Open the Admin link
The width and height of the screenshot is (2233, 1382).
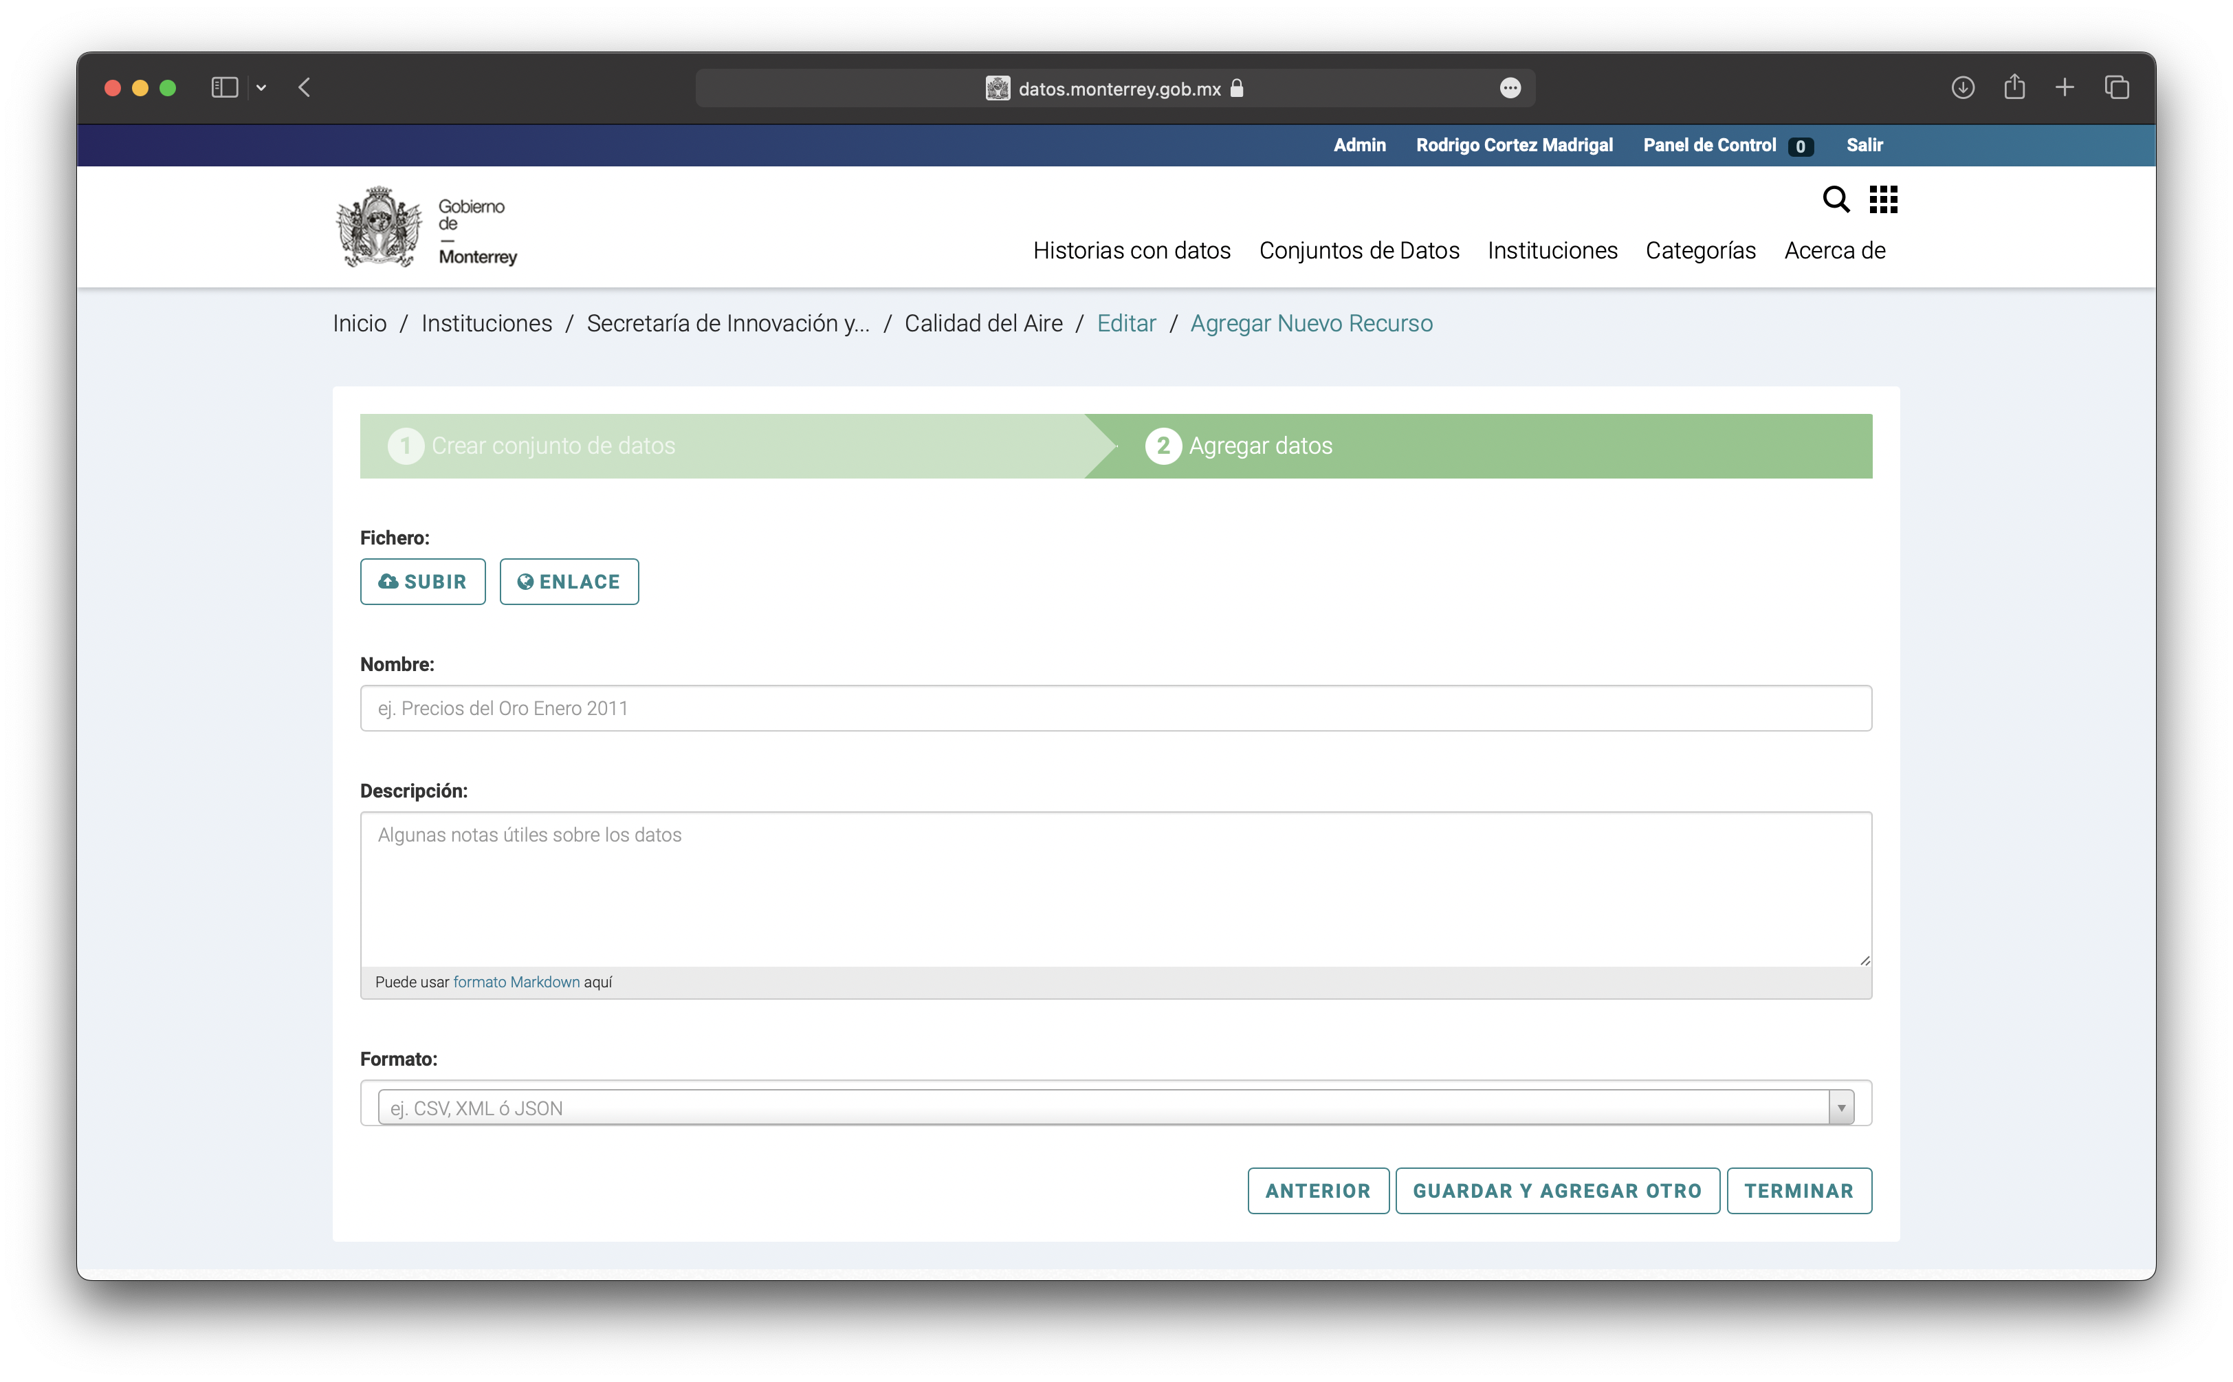pos(1358,145)
